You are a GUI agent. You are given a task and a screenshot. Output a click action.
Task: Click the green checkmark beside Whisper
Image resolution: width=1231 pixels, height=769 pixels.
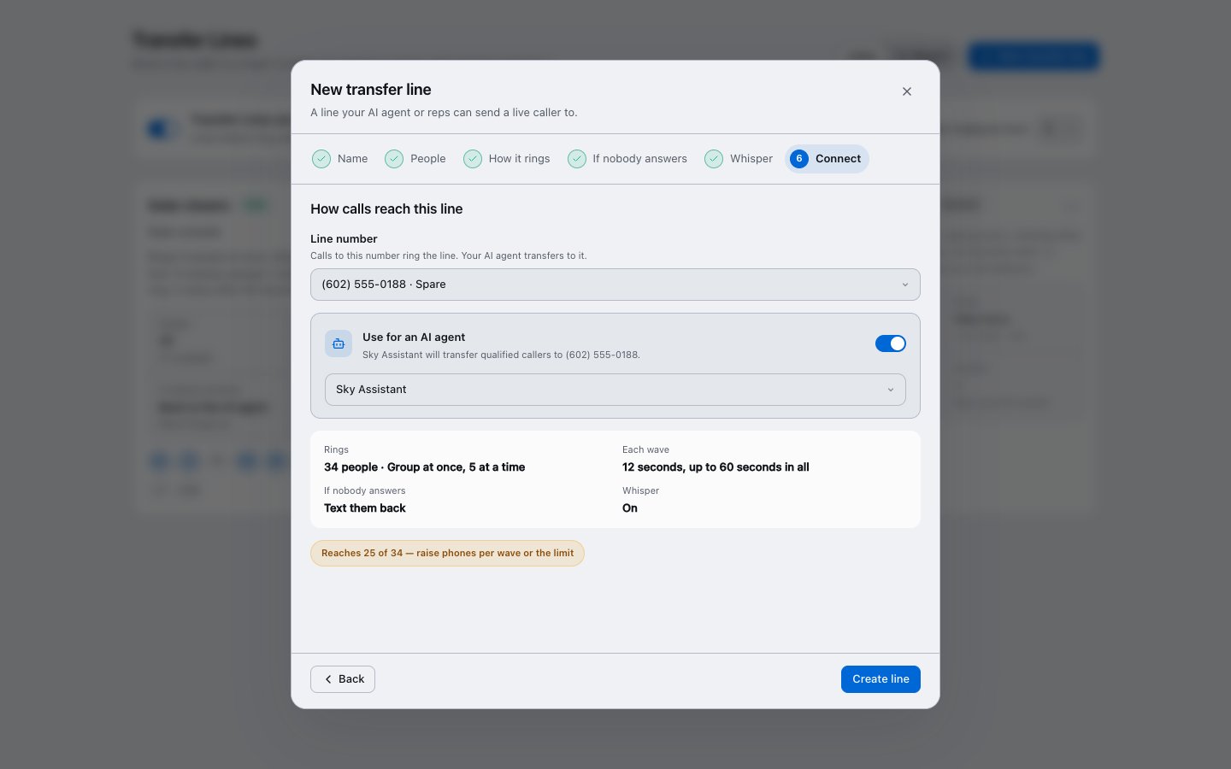click(714, 159)
